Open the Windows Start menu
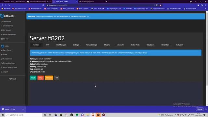208x117 pixels. 3,115
